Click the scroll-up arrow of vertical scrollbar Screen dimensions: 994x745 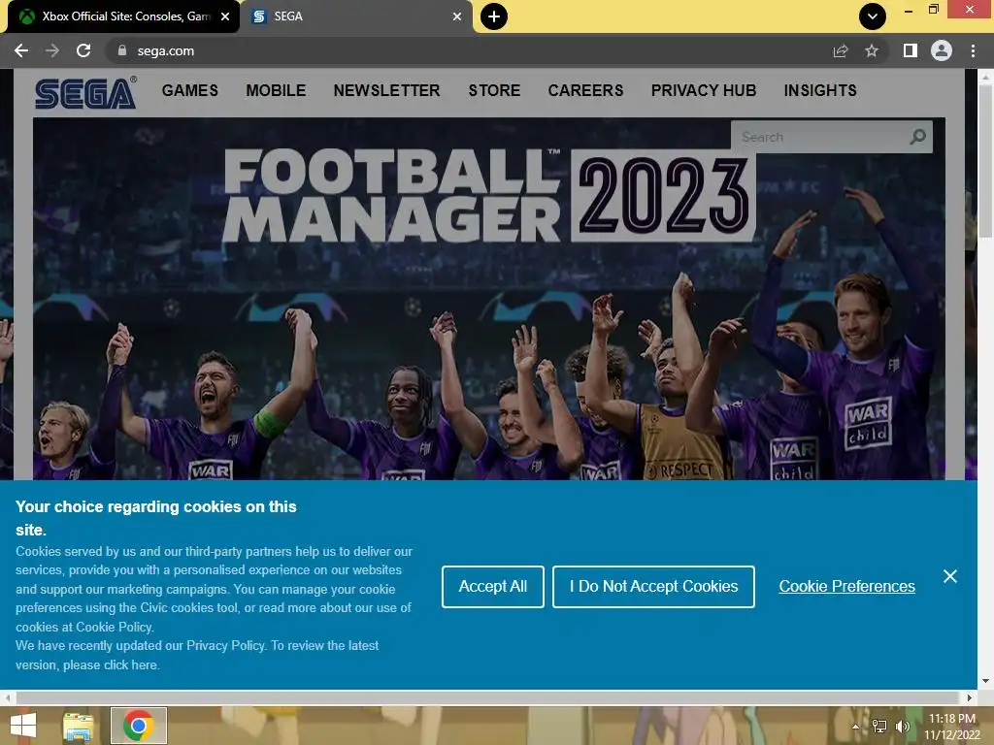click(985, 78)
